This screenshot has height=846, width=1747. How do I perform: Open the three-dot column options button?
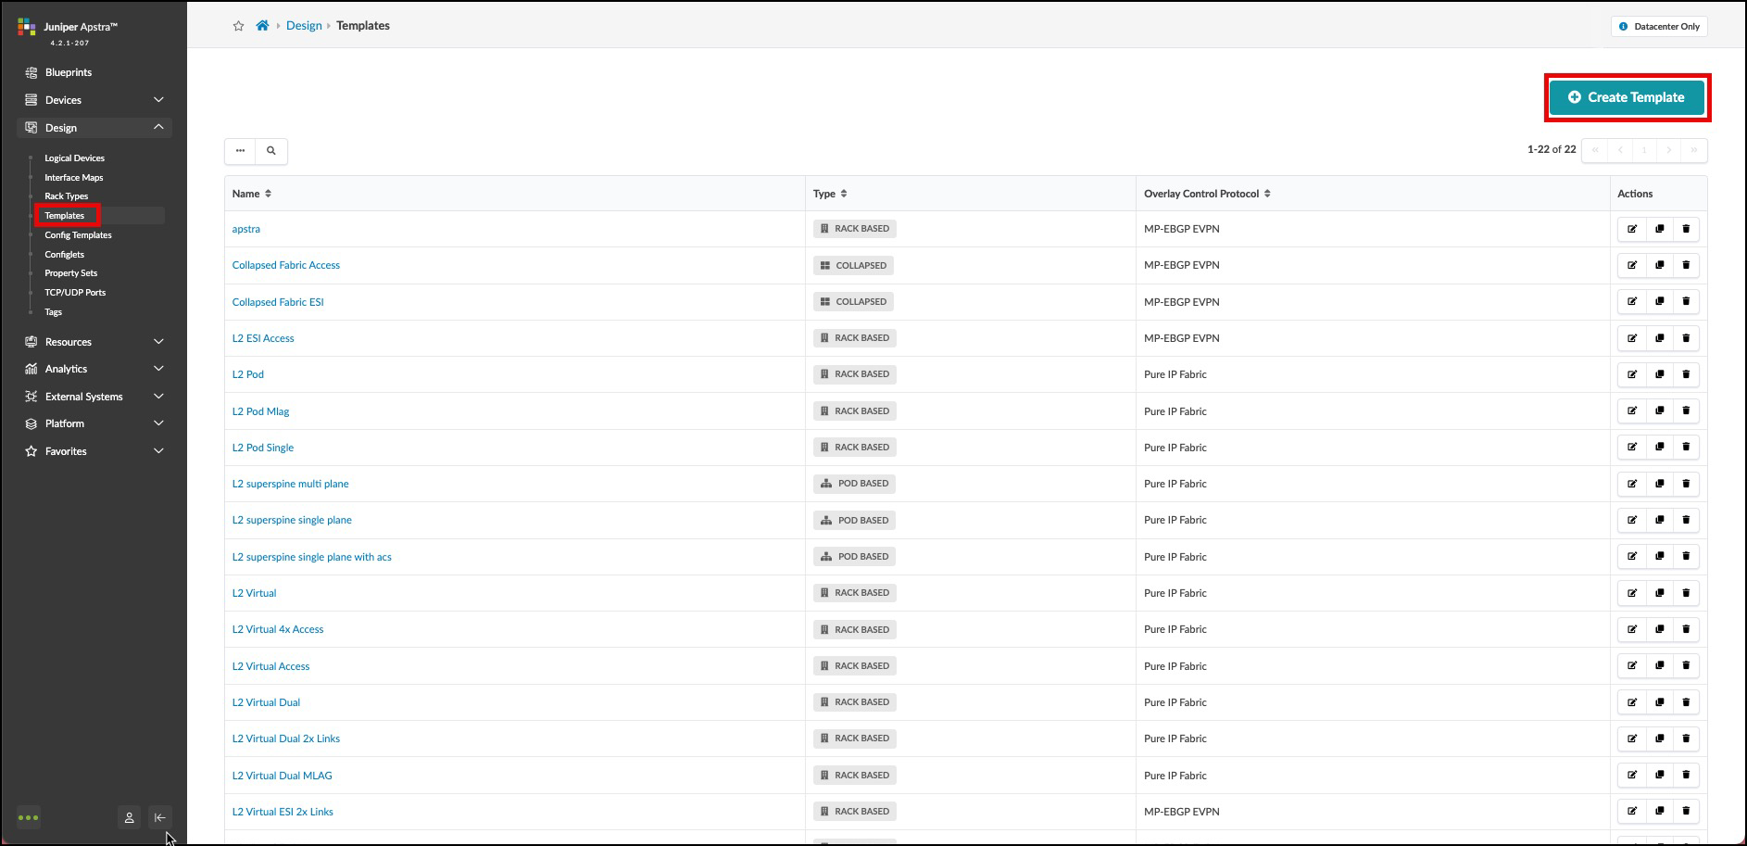(240, 151)
